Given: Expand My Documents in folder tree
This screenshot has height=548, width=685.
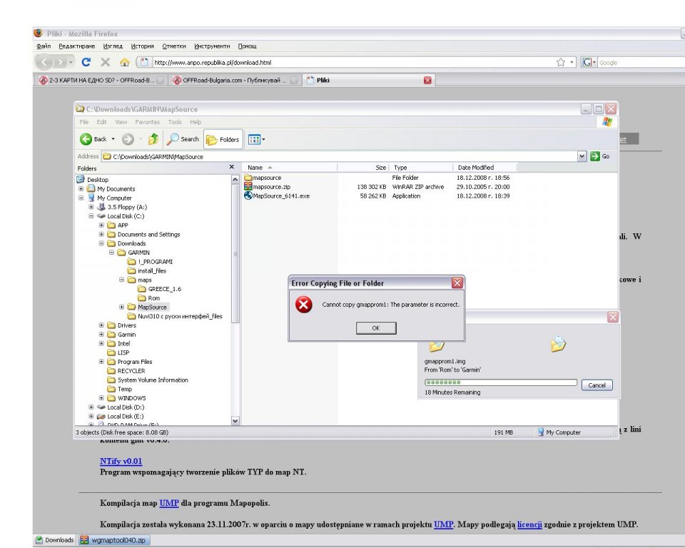Looking at the screenshot, I should [x=81, y=189].
